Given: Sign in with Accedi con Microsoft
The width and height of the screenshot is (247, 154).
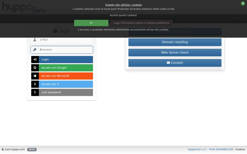Looking at the screenshot, I should [62, 76].
